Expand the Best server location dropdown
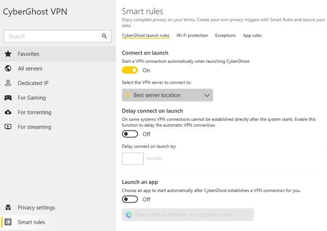Viewport: 327px width, 231px height. (x=167, y=95)
